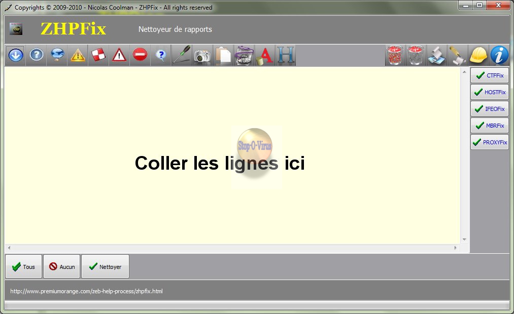The image size is (514, 314).
Task: Click the progress bar at the window bottom
Action: point(257,305)
